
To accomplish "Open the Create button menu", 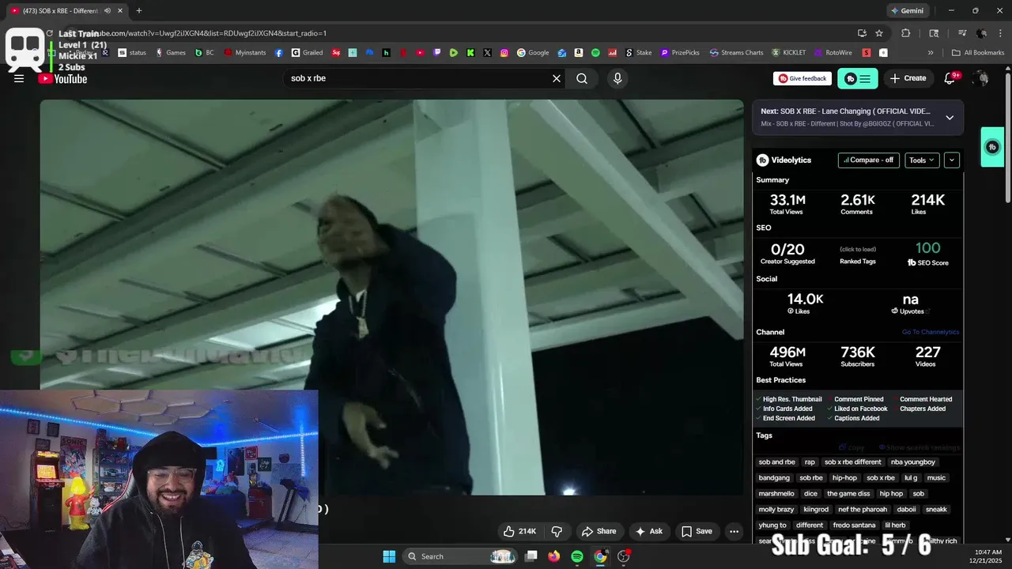I will pyautogui.click(x=908, y=78).
